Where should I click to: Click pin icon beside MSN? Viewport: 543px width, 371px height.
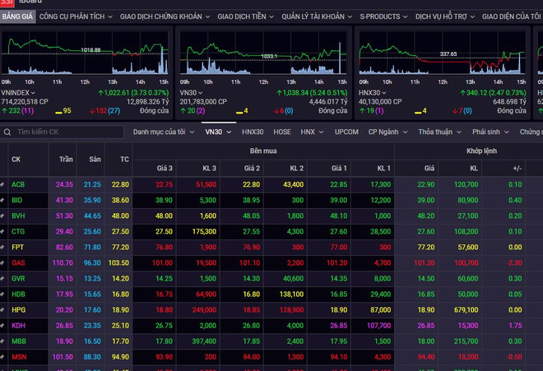(4, 356)
